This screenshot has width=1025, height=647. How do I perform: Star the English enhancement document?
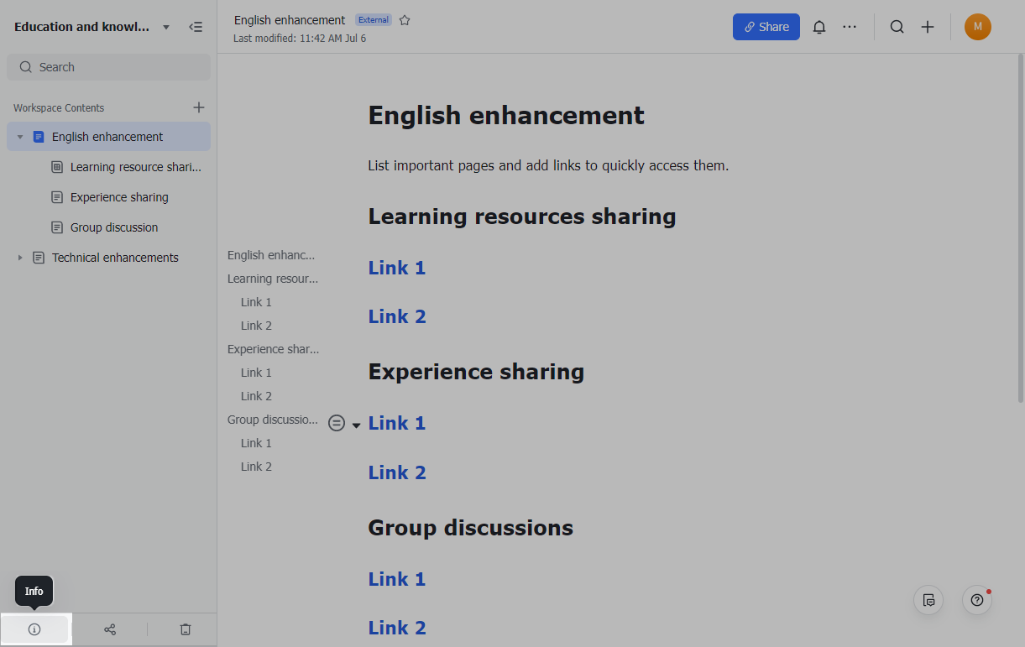[x=405, y=19]
